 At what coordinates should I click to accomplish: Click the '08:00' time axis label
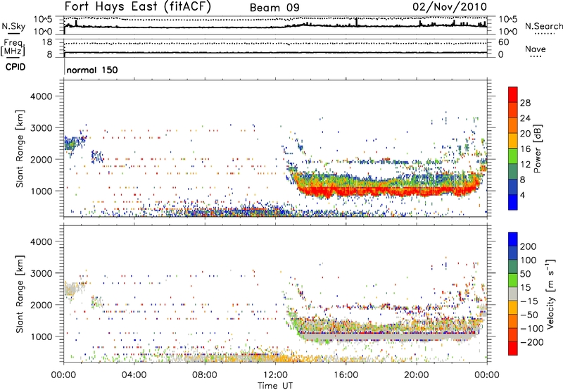[205, 375]
